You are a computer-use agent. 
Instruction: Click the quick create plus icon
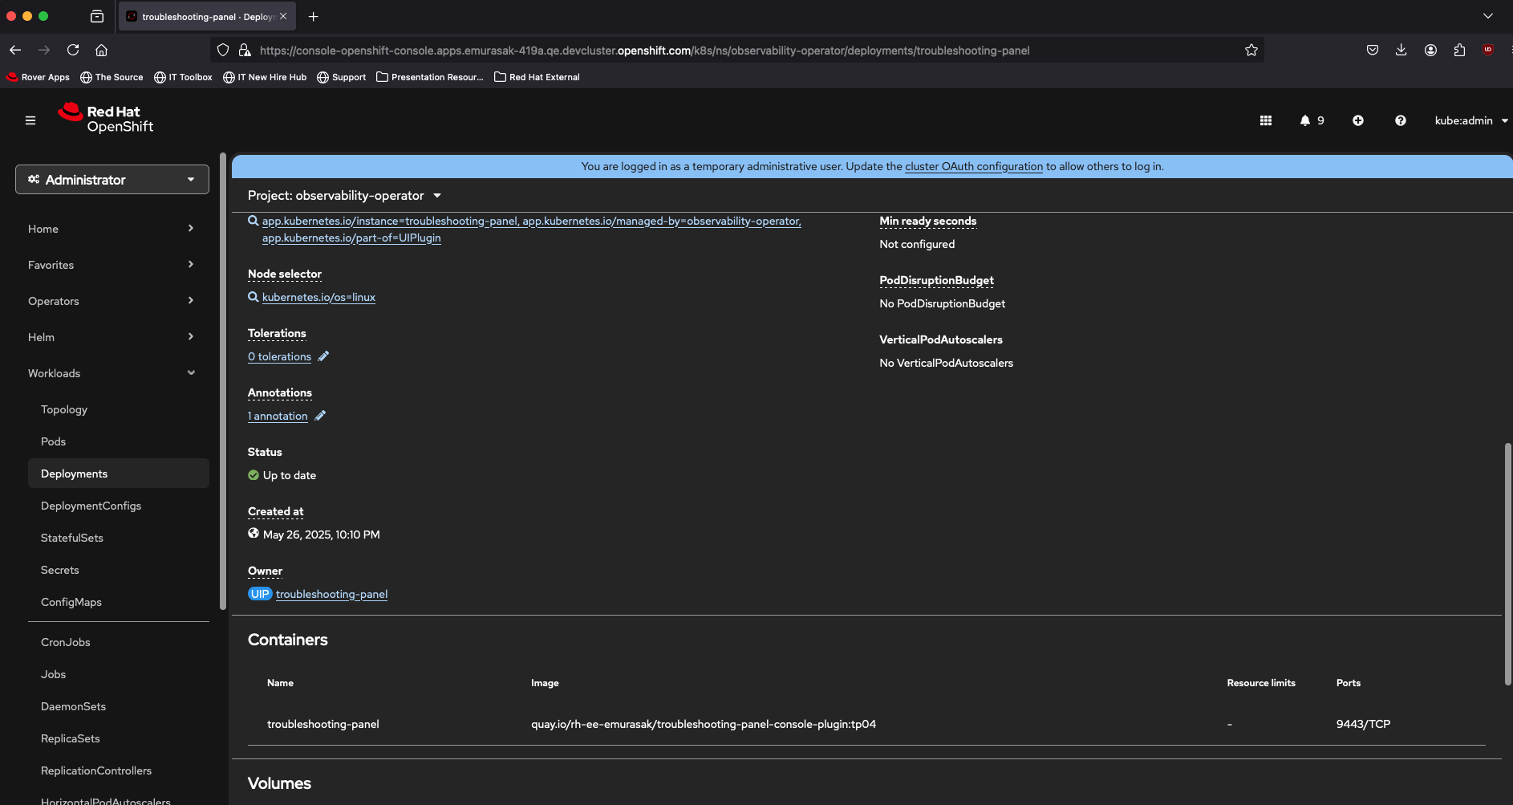click(x=1358, y=120)
